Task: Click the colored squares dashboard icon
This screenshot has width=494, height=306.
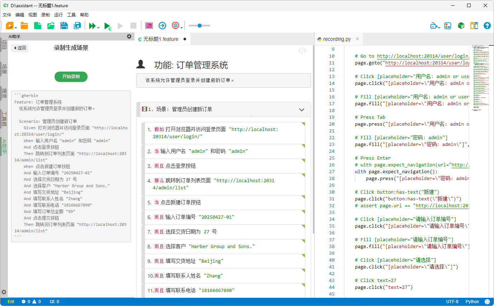Action: pos(448,26)
